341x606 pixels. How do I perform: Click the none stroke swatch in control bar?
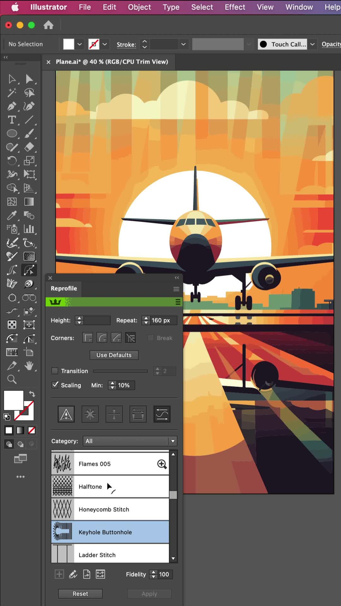(x=94, y=44)
